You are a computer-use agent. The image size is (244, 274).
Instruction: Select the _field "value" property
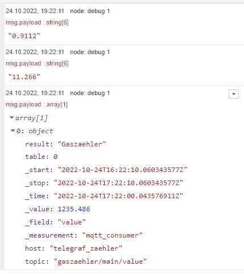55,222
